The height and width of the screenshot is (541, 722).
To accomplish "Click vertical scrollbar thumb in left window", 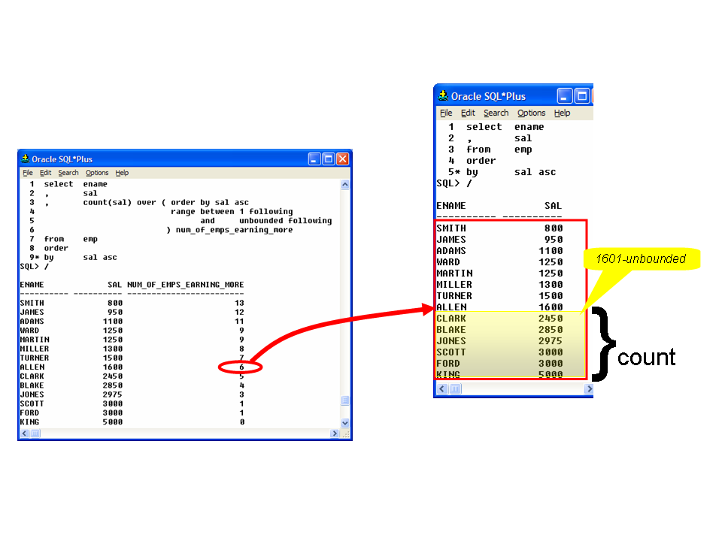I will pyautogui.click(x=345, y=400).
